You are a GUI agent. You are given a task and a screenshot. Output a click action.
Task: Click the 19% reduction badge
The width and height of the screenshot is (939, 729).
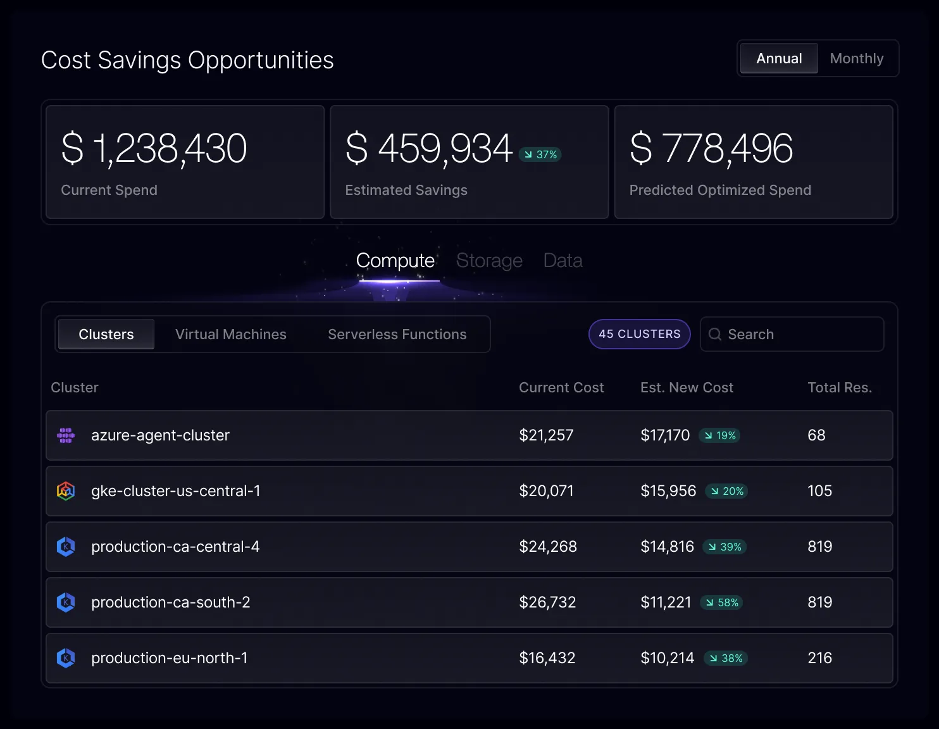point(719,435)
